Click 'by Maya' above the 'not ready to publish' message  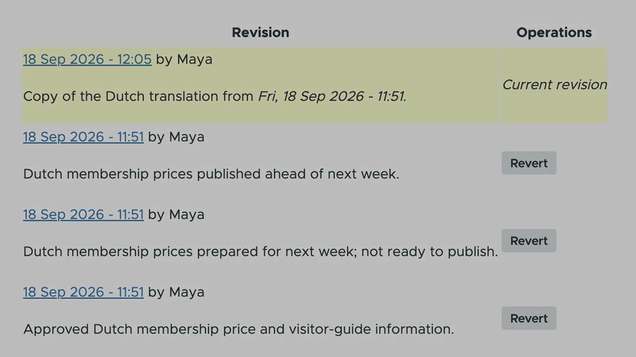176,215
